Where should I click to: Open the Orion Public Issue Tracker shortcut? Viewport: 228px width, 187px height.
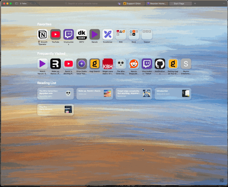click(x=82, y=64)
